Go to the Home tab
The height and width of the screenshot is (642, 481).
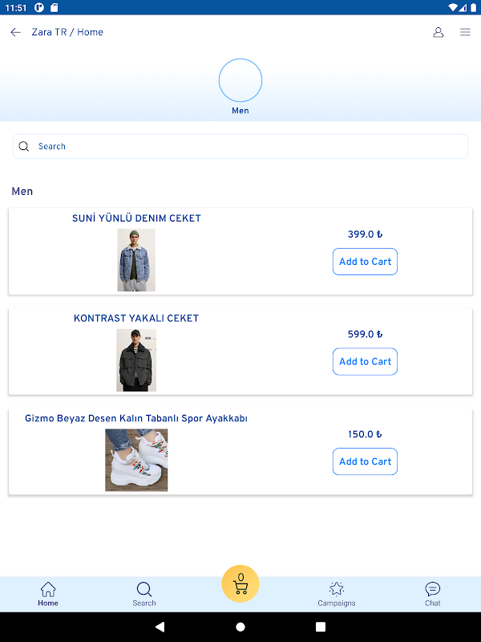tap(48, 594)
